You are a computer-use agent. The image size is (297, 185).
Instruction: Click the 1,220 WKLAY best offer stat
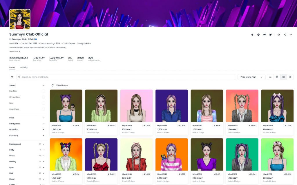coord(57,59)
